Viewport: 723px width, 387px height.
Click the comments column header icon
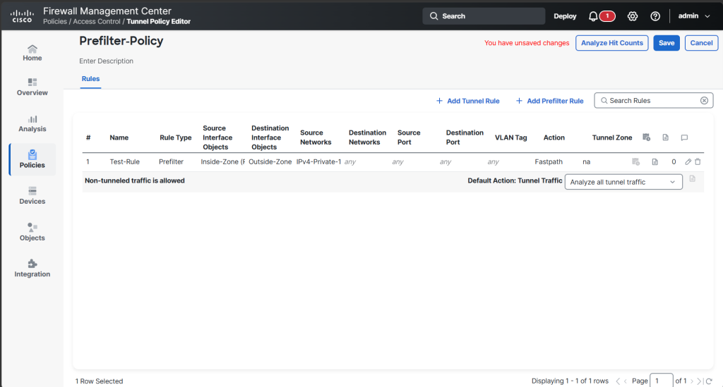(x=684, y=137)
